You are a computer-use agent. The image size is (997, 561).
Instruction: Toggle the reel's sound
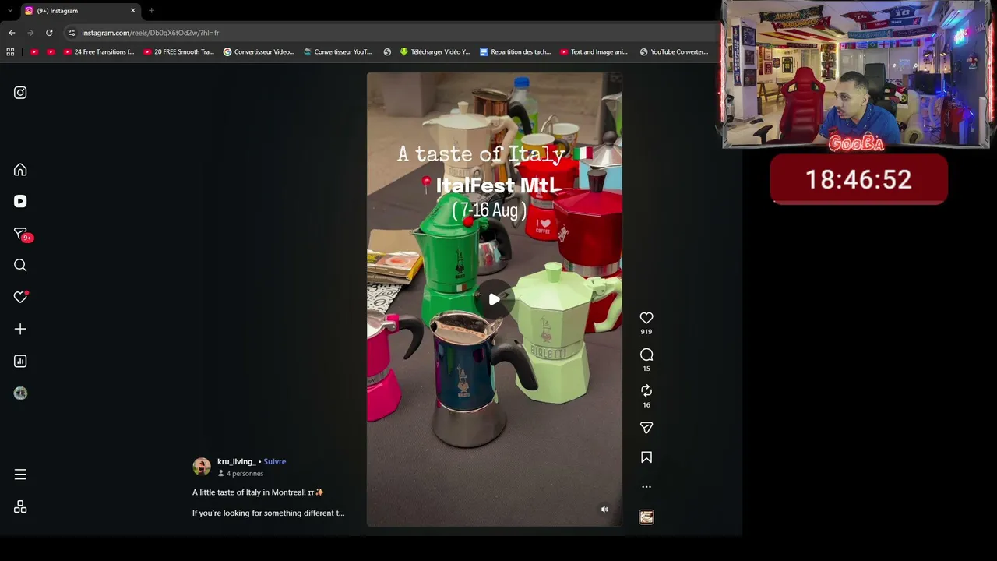pos(604,510)
